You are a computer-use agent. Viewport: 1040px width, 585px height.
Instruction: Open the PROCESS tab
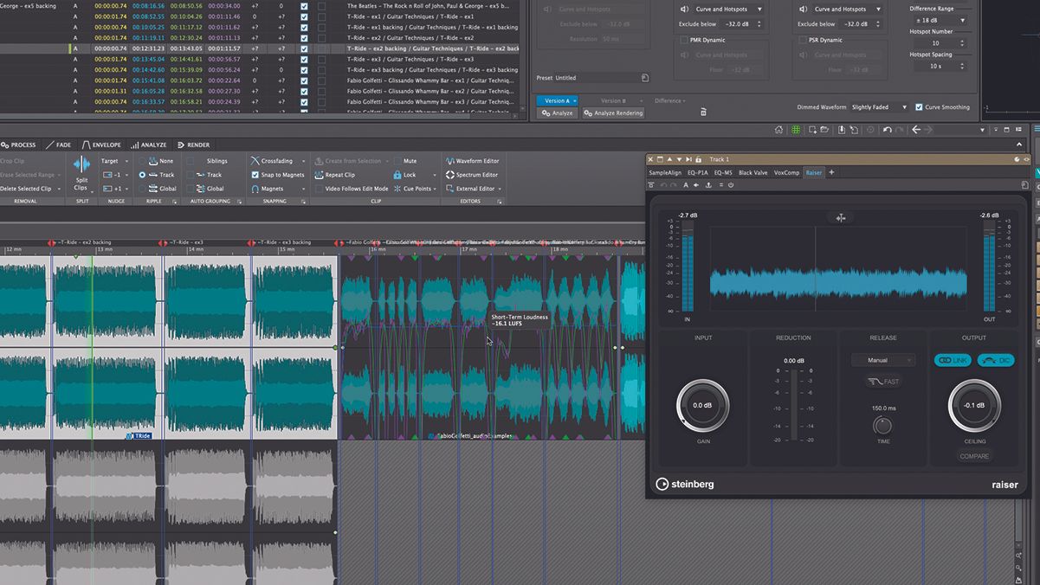pos(18,145)
